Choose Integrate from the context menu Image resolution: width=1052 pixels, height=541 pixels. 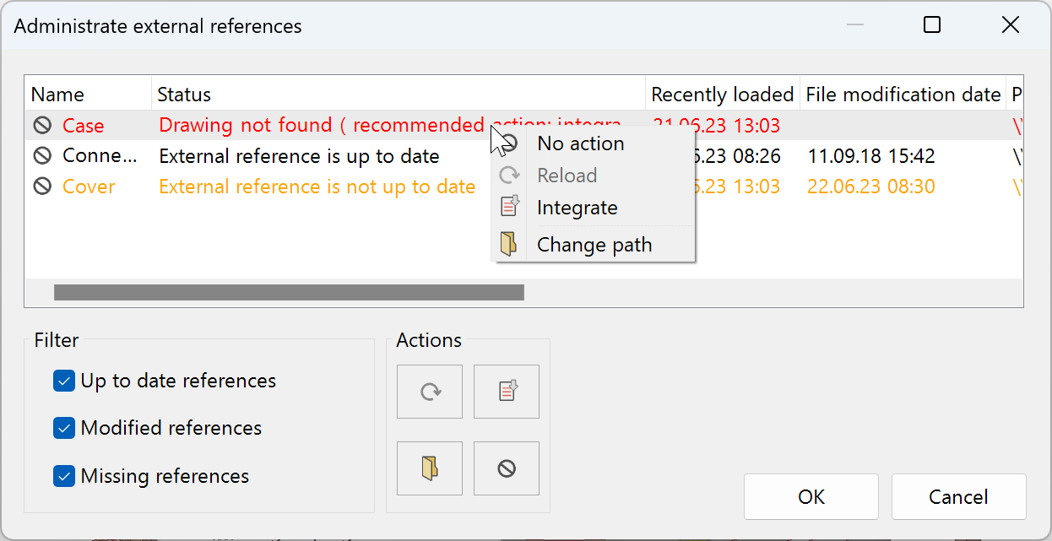pos(578,207)
